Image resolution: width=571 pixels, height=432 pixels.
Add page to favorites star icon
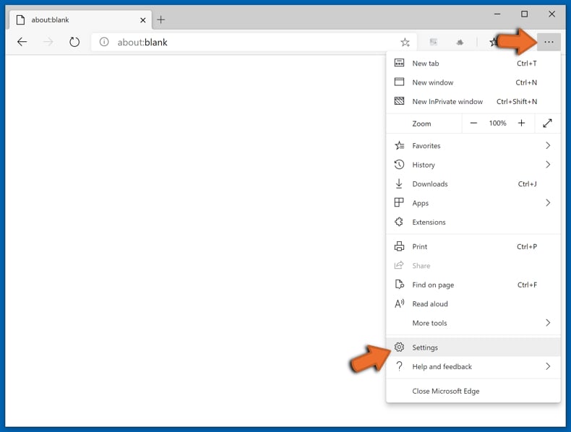[405, 43]
